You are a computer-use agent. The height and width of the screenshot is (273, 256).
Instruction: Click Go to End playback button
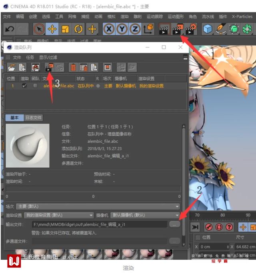195,227
